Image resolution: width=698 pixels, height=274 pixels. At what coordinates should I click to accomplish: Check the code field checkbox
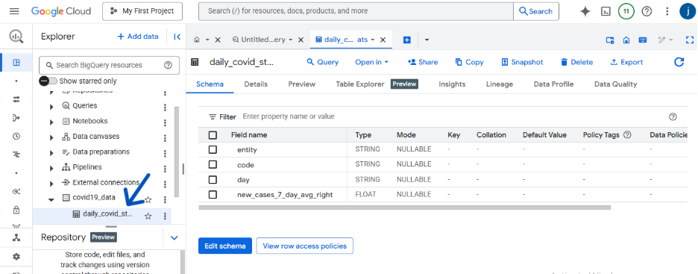coord(213,164)
